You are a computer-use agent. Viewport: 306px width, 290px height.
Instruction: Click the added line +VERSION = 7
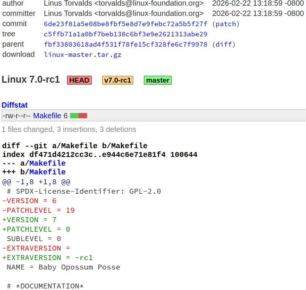29,220
